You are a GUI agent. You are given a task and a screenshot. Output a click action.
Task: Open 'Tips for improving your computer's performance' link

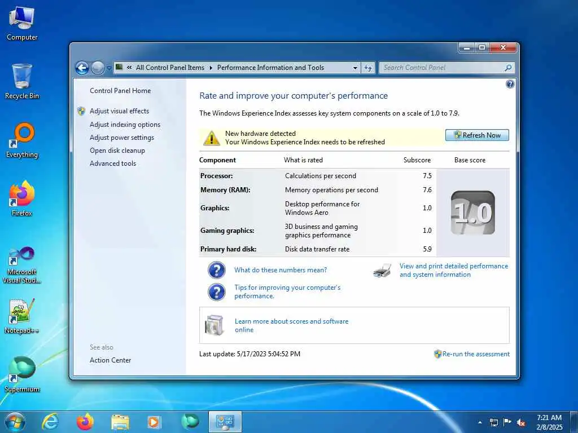coord(287,291)
